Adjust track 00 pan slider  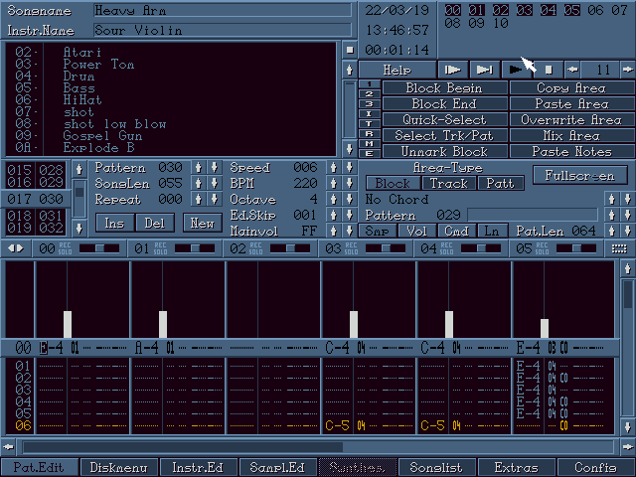pyautogui.click(x=99, y=248)
